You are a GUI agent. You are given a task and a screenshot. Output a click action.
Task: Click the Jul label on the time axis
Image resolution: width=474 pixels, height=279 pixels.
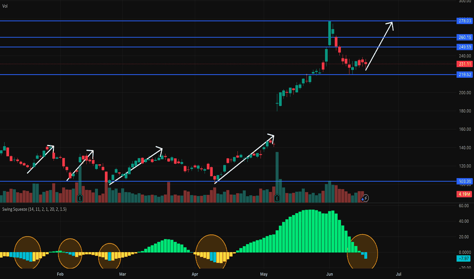(x=399, y=274)
